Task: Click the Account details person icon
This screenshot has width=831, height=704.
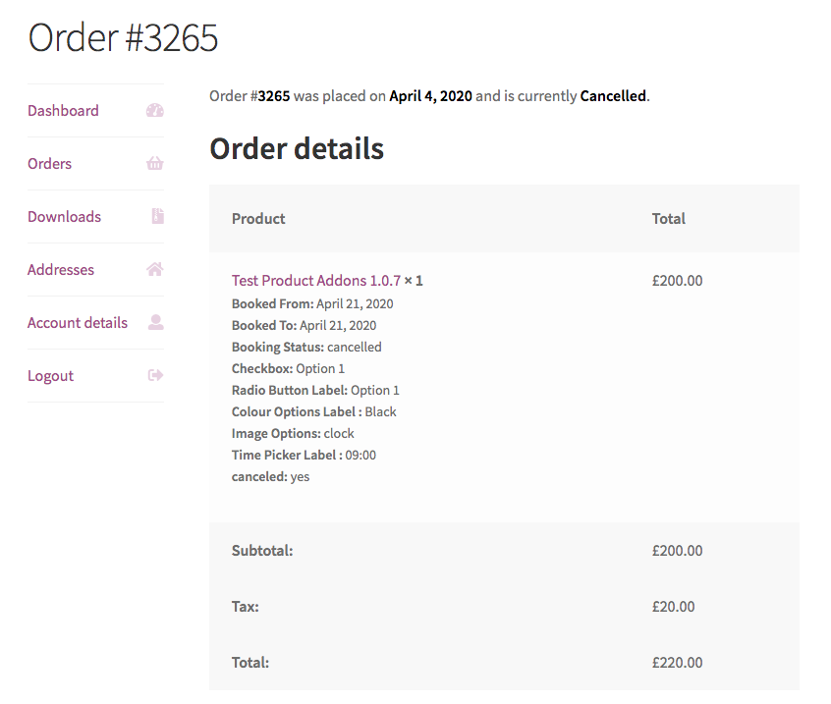Action: pos(156,322)
